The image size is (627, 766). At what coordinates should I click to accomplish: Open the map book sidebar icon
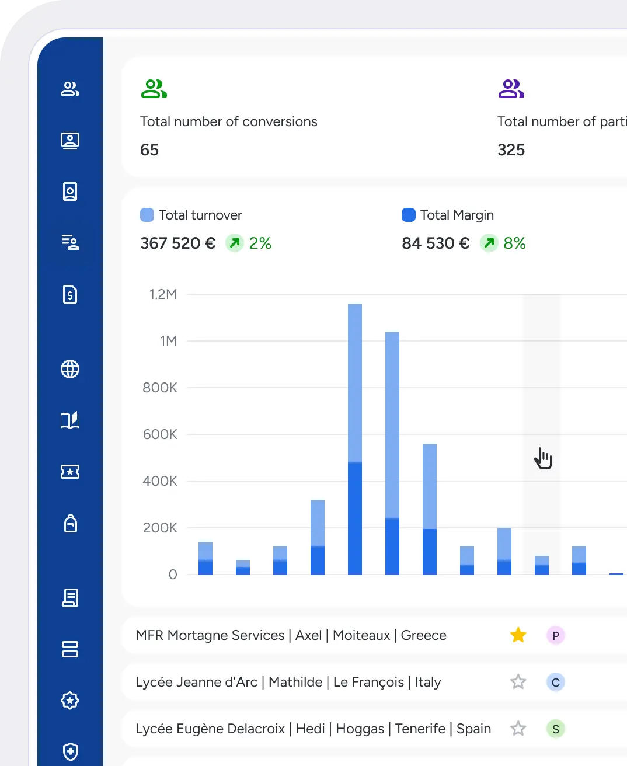click(70, 420)
